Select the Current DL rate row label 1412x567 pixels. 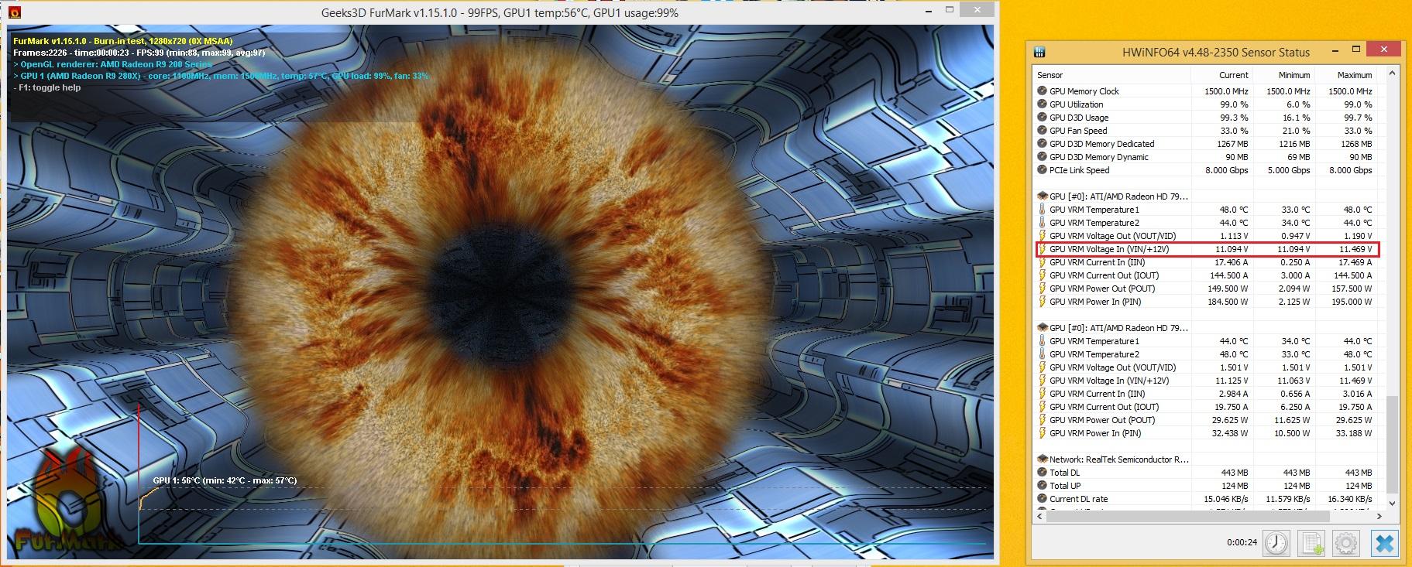coord(1079,499)
